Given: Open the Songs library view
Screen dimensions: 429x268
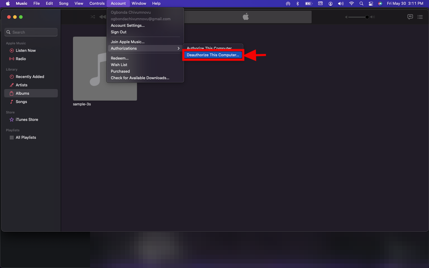Looking at the screenshot, I should coord(21,102).
